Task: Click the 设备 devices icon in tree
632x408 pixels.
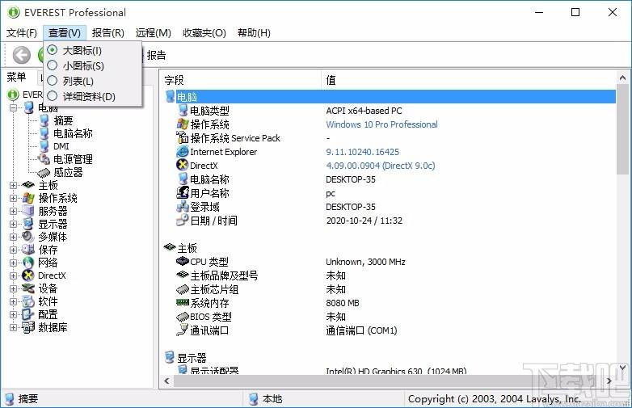Action: point(28,288)
